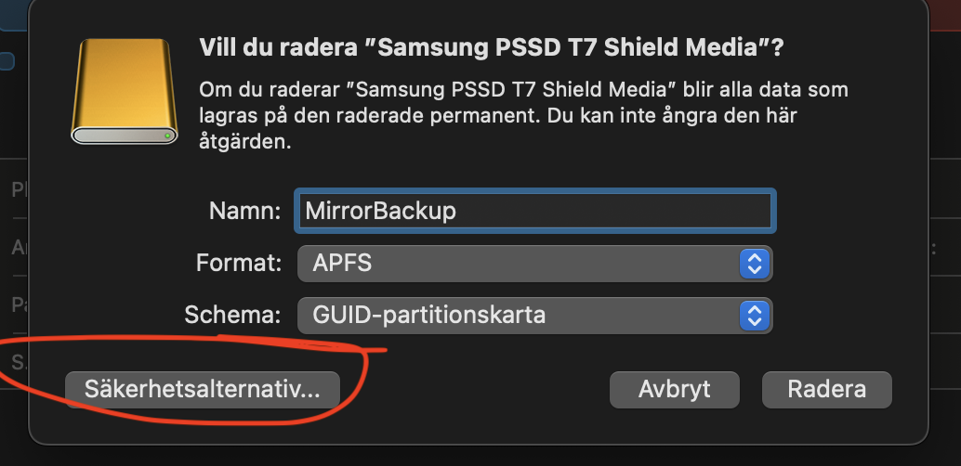This screenshot has height=466, width=961.
Task: Open the Format dropdown showing APFS
Action: pyautogui.click(x=535, y=264)
